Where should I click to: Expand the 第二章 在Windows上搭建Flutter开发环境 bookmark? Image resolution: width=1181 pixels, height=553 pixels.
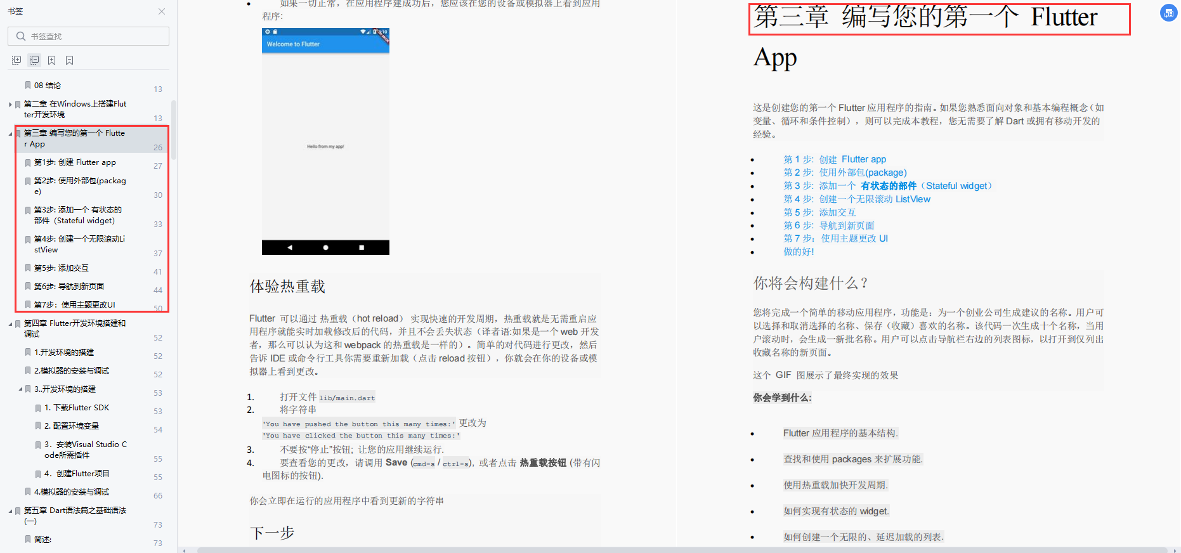coord(10,104)
